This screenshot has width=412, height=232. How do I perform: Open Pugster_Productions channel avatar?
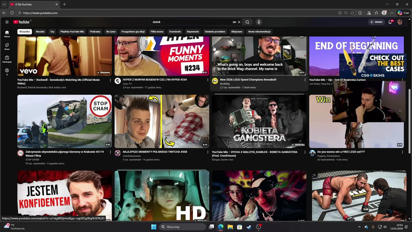(x=312, y=153)
